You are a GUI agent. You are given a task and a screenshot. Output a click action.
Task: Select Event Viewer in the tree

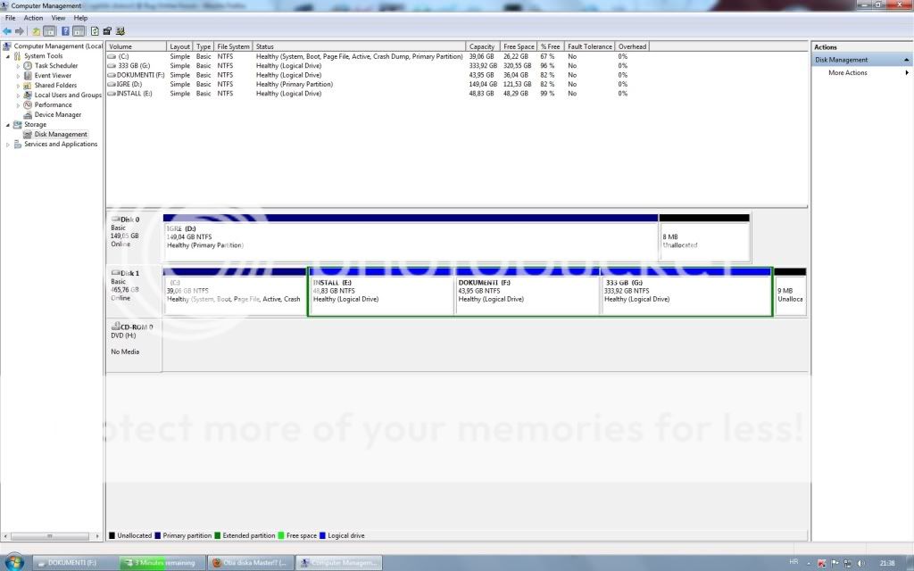53,76
